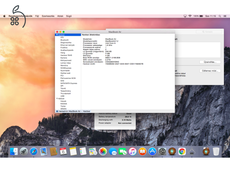
Task: Open iTunes music note icon
Action: 133,151
